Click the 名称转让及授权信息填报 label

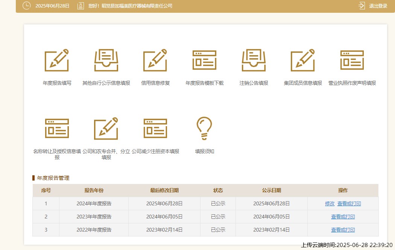(57, 154)
